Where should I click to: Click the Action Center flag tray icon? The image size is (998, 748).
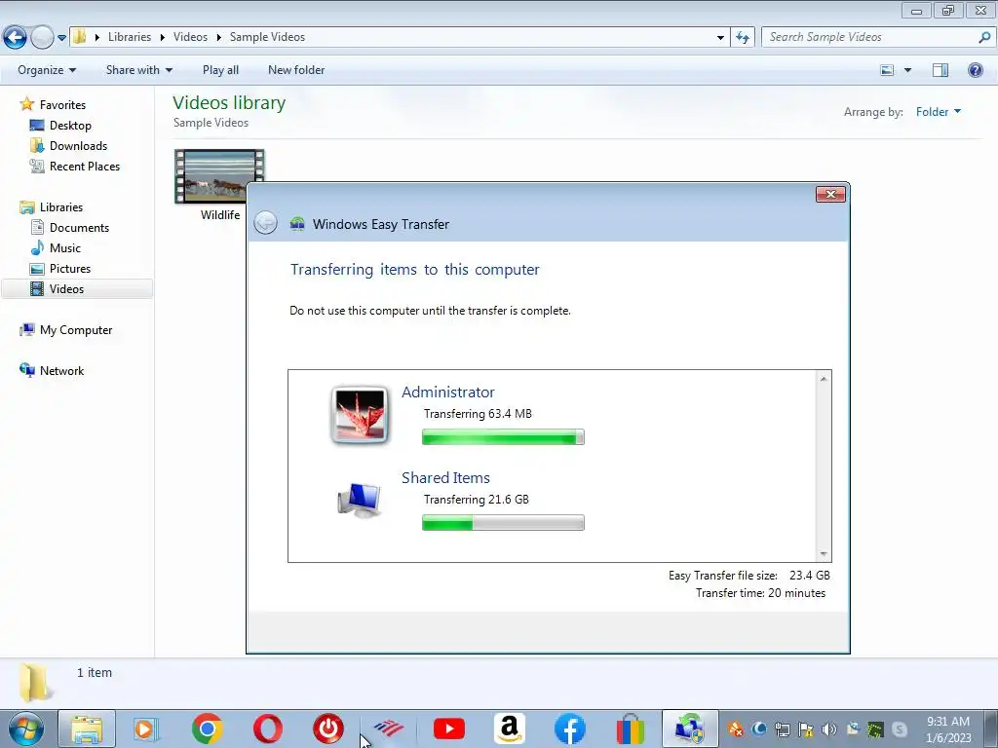[x=805, y=729]
